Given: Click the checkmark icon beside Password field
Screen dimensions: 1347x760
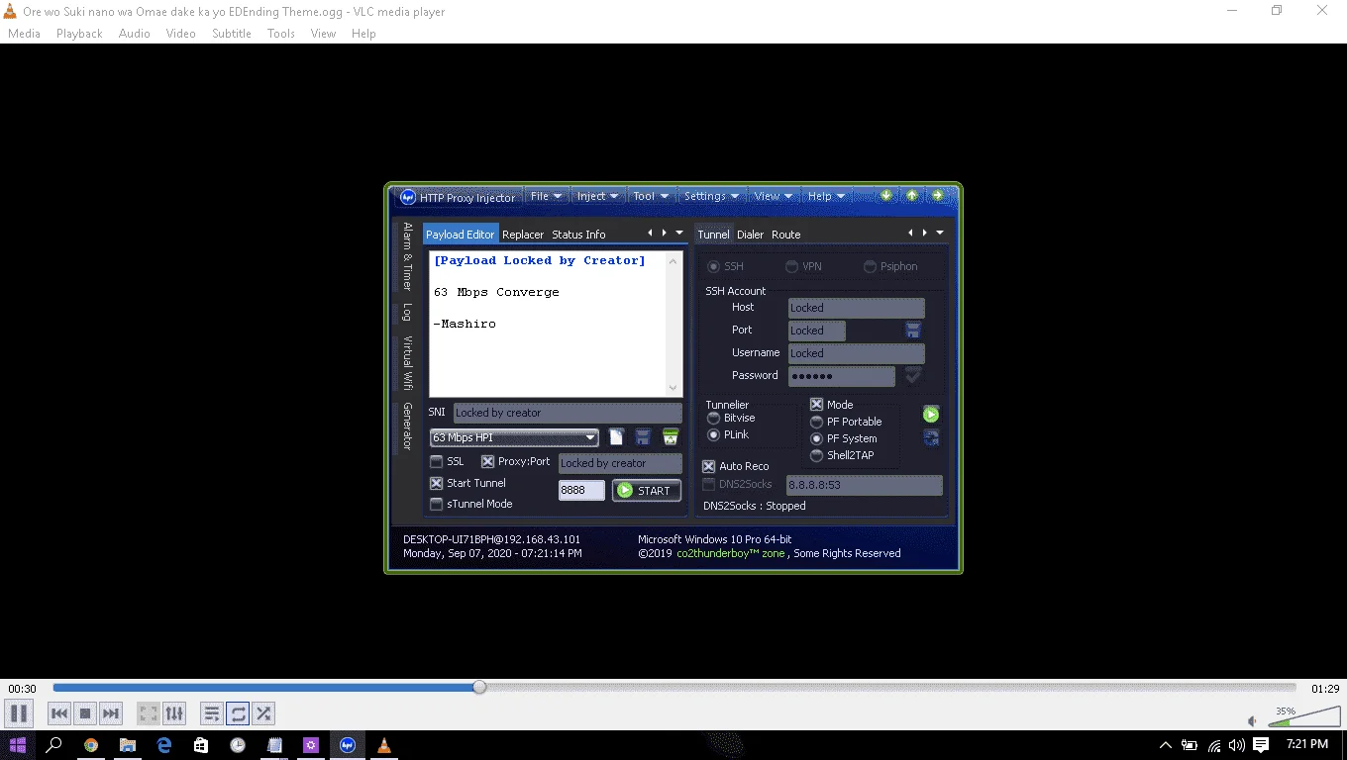Looking at the screenshot, I should pos(913,375).
